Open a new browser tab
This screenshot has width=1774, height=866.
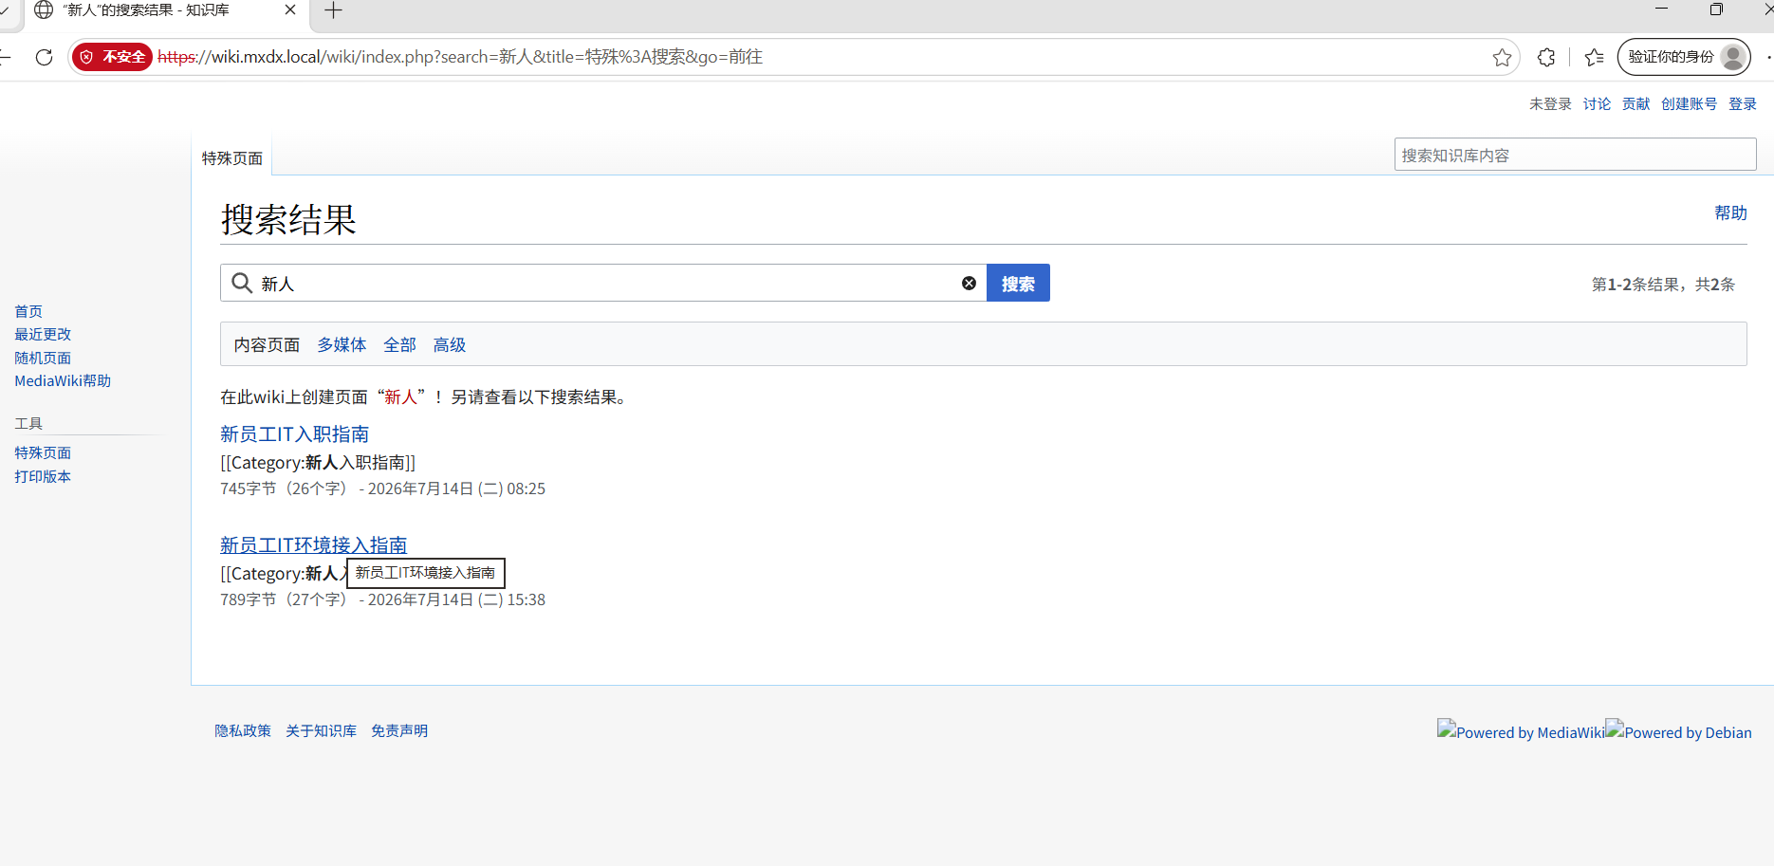coord(333,10)
